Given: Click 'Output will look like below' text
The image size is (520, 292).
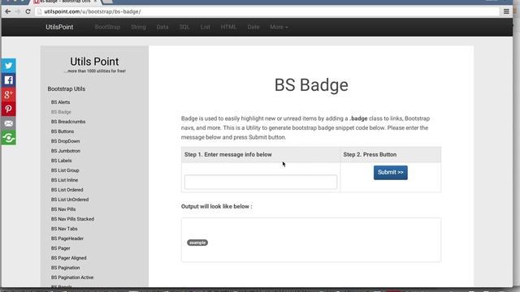Looking at the screenshot, I should [217, 207].
